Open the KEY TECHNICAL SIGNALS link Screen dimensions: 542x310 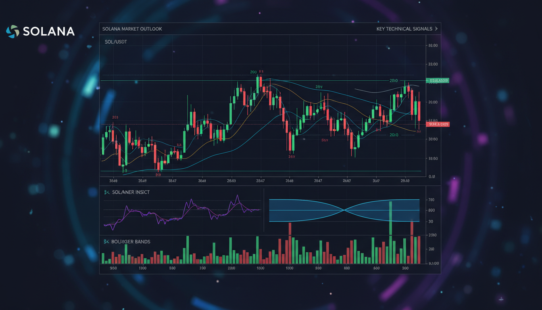404,29
